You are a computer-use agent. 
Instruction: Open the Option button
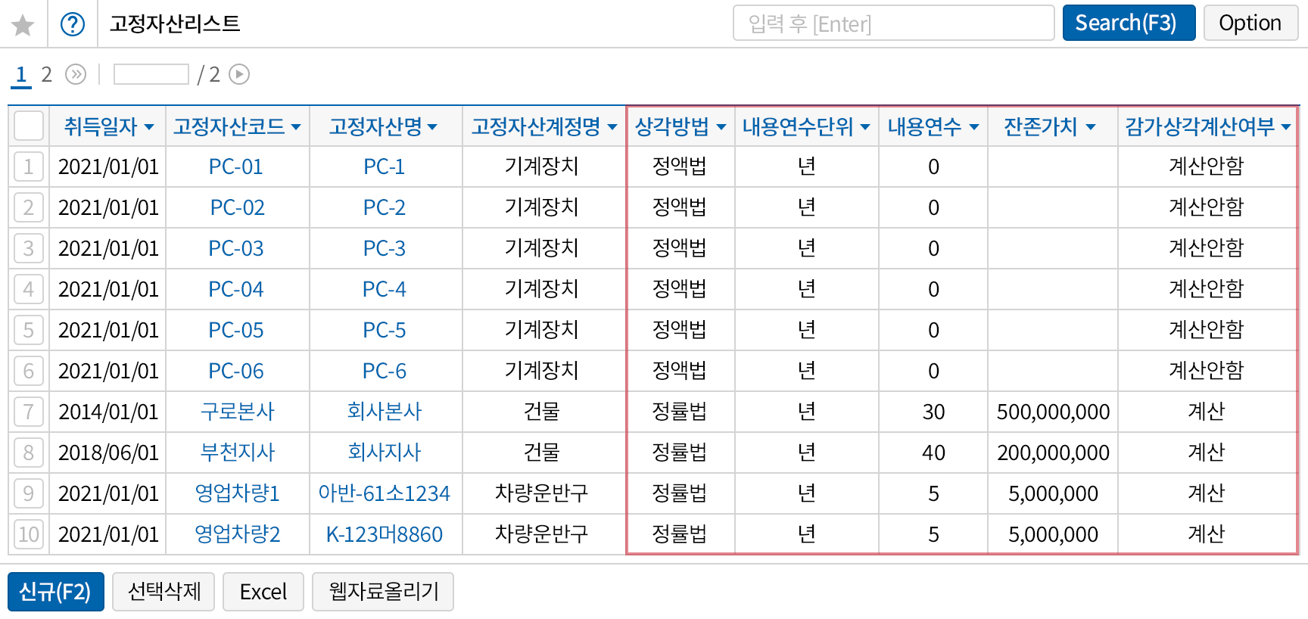[1250, 23]
